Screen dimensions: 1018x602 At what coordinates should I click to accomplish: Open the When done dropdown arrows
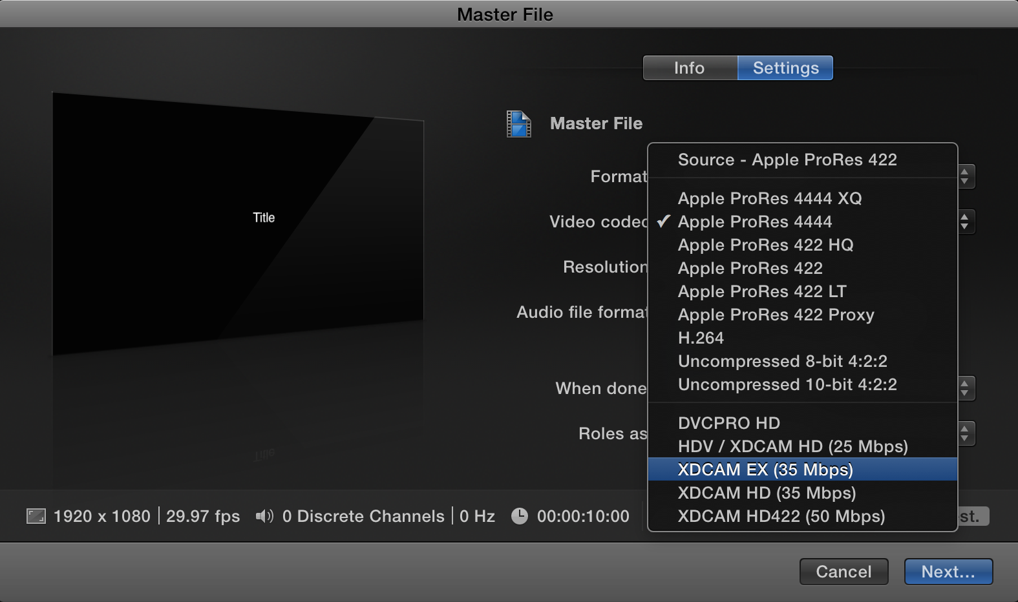point(965,388)
